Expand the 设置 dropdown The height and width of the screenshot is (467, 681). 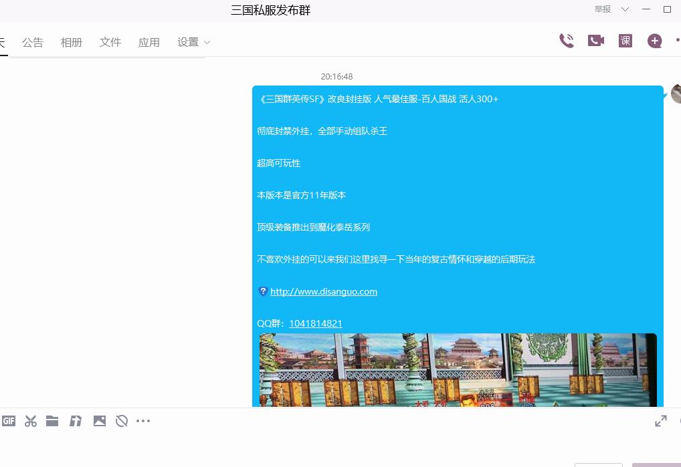(193, 42)
